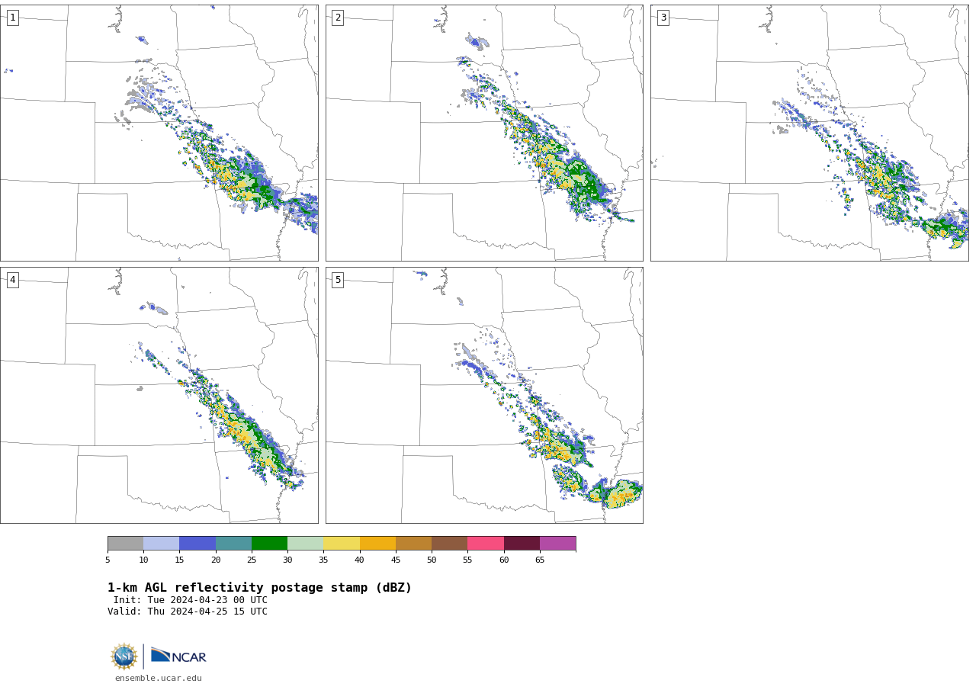The image size is (976, 687).
Task: Click the colorbar tick label 50
Action: (432, 560)
